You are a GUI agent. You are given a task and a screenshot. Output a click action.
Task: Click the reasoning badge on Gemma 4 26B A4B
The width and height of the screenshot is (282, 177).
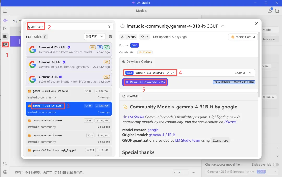tap(107, 47)
